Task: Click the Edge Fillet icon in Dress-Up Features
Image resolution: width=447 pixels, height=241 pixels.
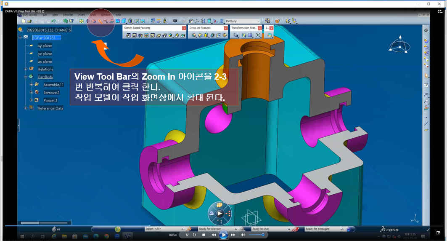Action: click(194, 35)
